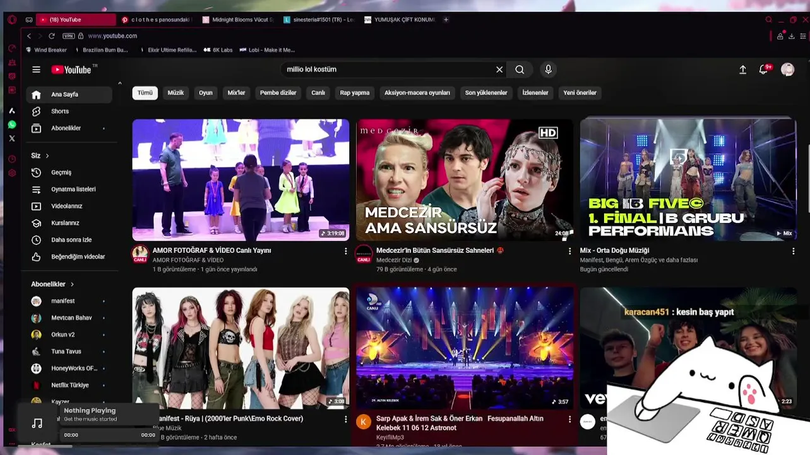810x455 pixels.
Task: Toggle the YouTube hamburger guide menu
Action: point(36,70)
